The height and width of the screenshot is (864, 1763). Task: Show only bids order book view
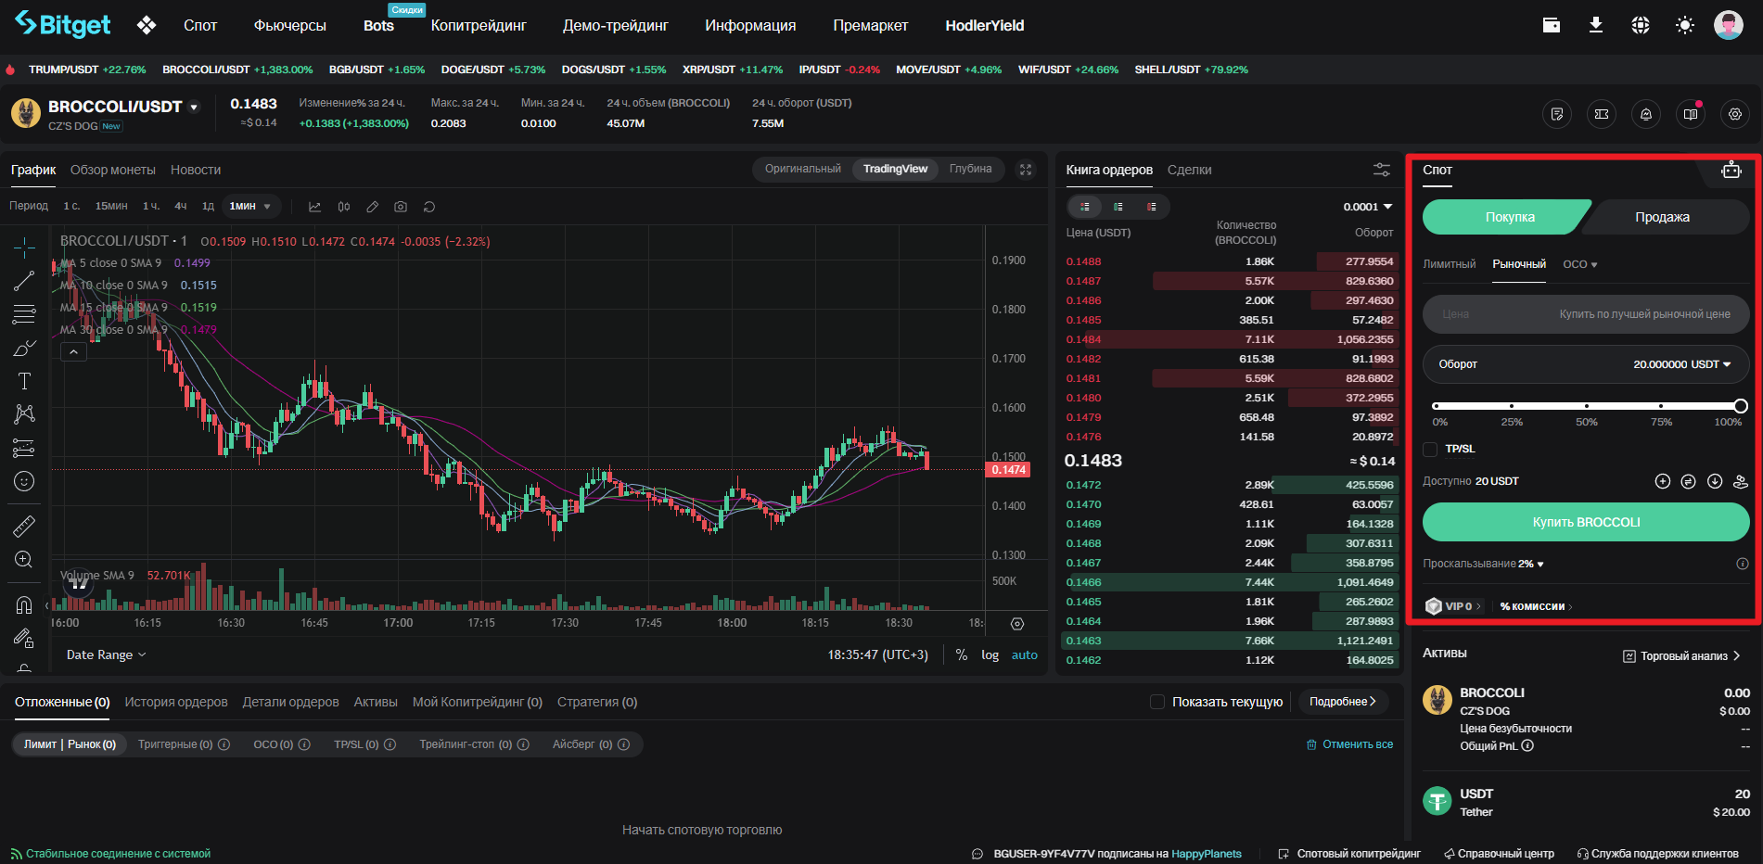1118,207
